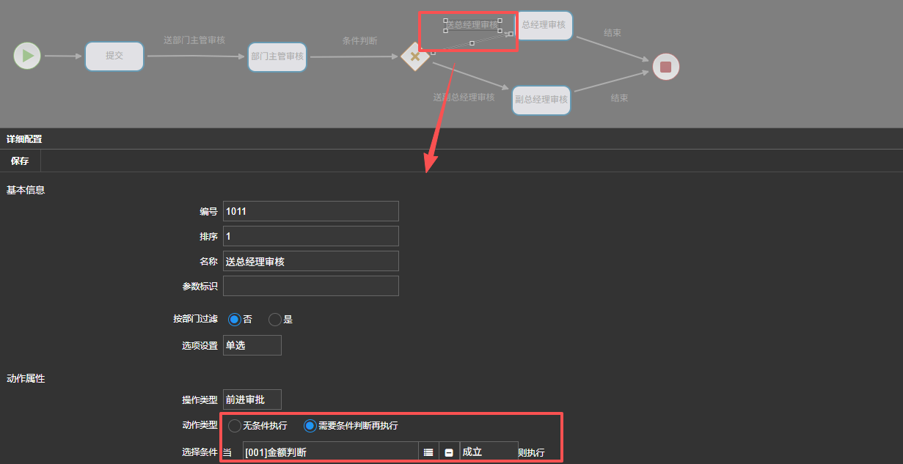Choose 需要条件判断再执行 action type
The width and height of the screenshot is (903, 464).
click(310, 426)
